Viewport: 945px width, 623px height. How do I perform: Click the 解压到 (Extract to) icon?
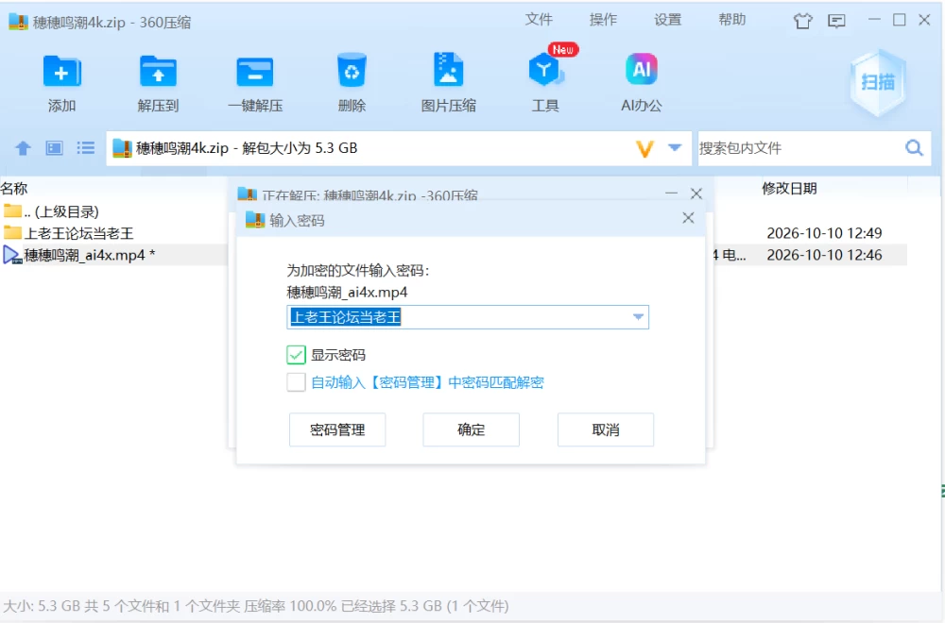[158, 73]
